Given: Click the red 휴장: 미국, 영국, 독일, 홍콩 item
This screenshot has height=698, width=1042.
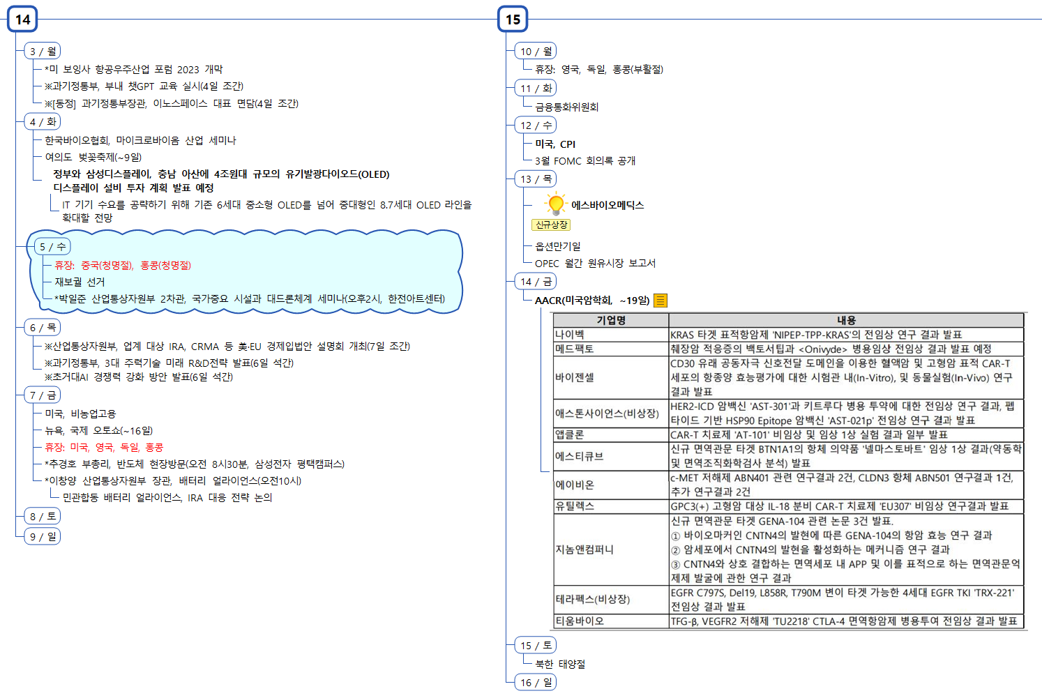Looking at the screenshot, I should coord(104,447).
